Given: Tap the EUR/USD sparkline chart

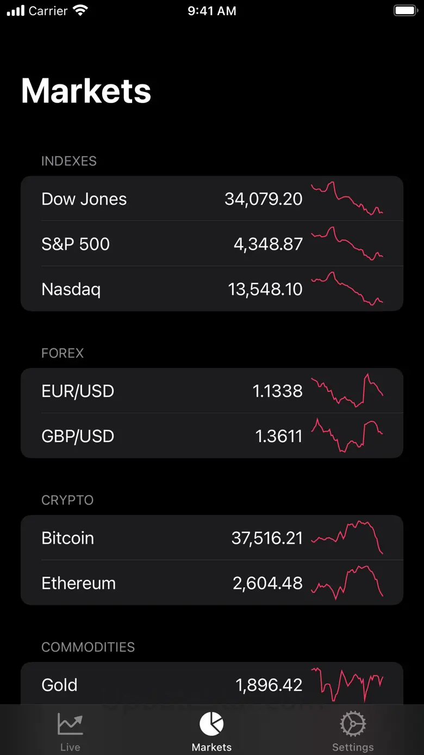Looking at the screenshot, I should [x=347, y=391].
